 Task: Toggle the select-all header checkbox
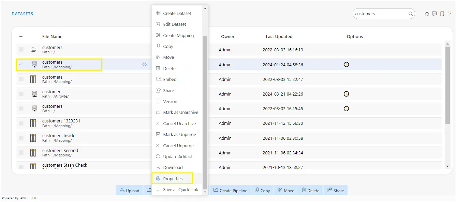point(21,37)
